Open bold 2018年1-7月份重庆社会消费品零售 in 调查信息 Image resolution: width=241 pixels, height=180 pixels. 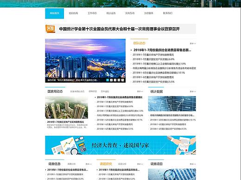[x=68, y=170]
